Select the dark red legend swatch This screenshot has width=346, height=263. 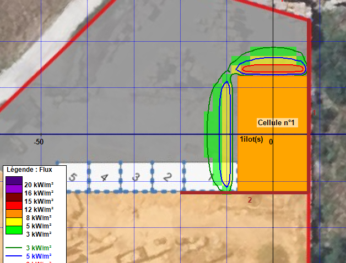point(14,197)
